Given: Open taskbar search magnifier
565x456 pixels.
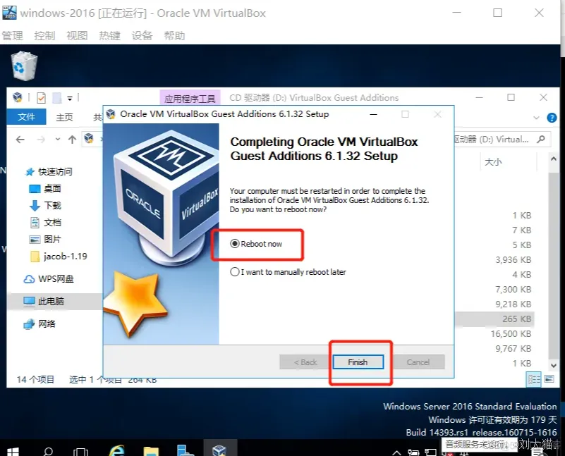Looking at the screenshot, I should 48,451.
